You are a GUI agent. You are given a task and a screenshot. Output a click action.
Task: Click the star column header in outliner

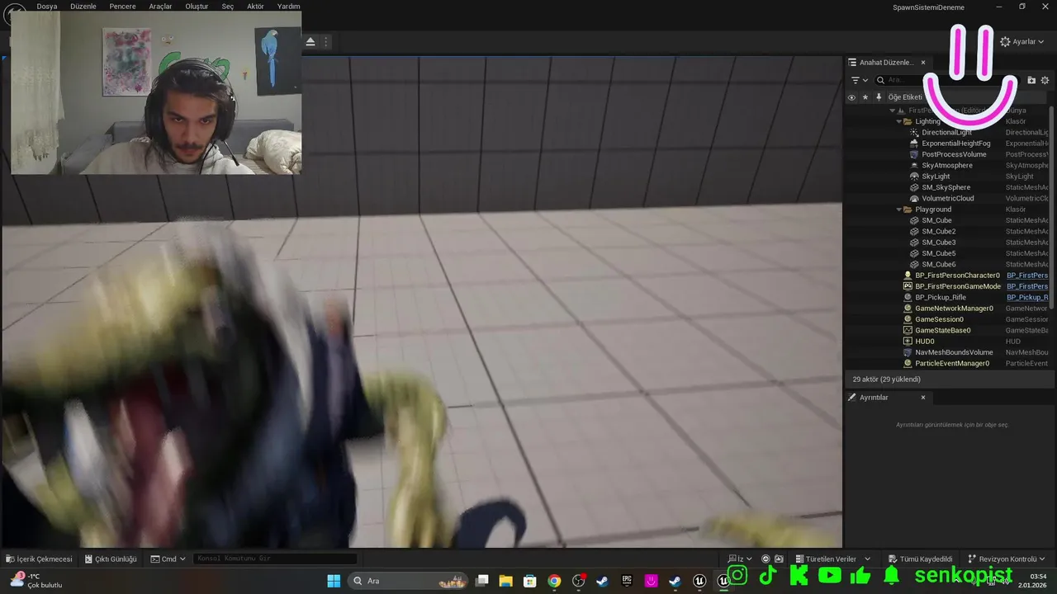865,97
